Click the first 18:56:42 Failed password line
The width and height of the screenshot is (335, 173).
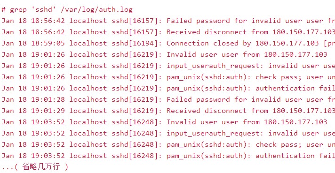(x=168, y=21)
